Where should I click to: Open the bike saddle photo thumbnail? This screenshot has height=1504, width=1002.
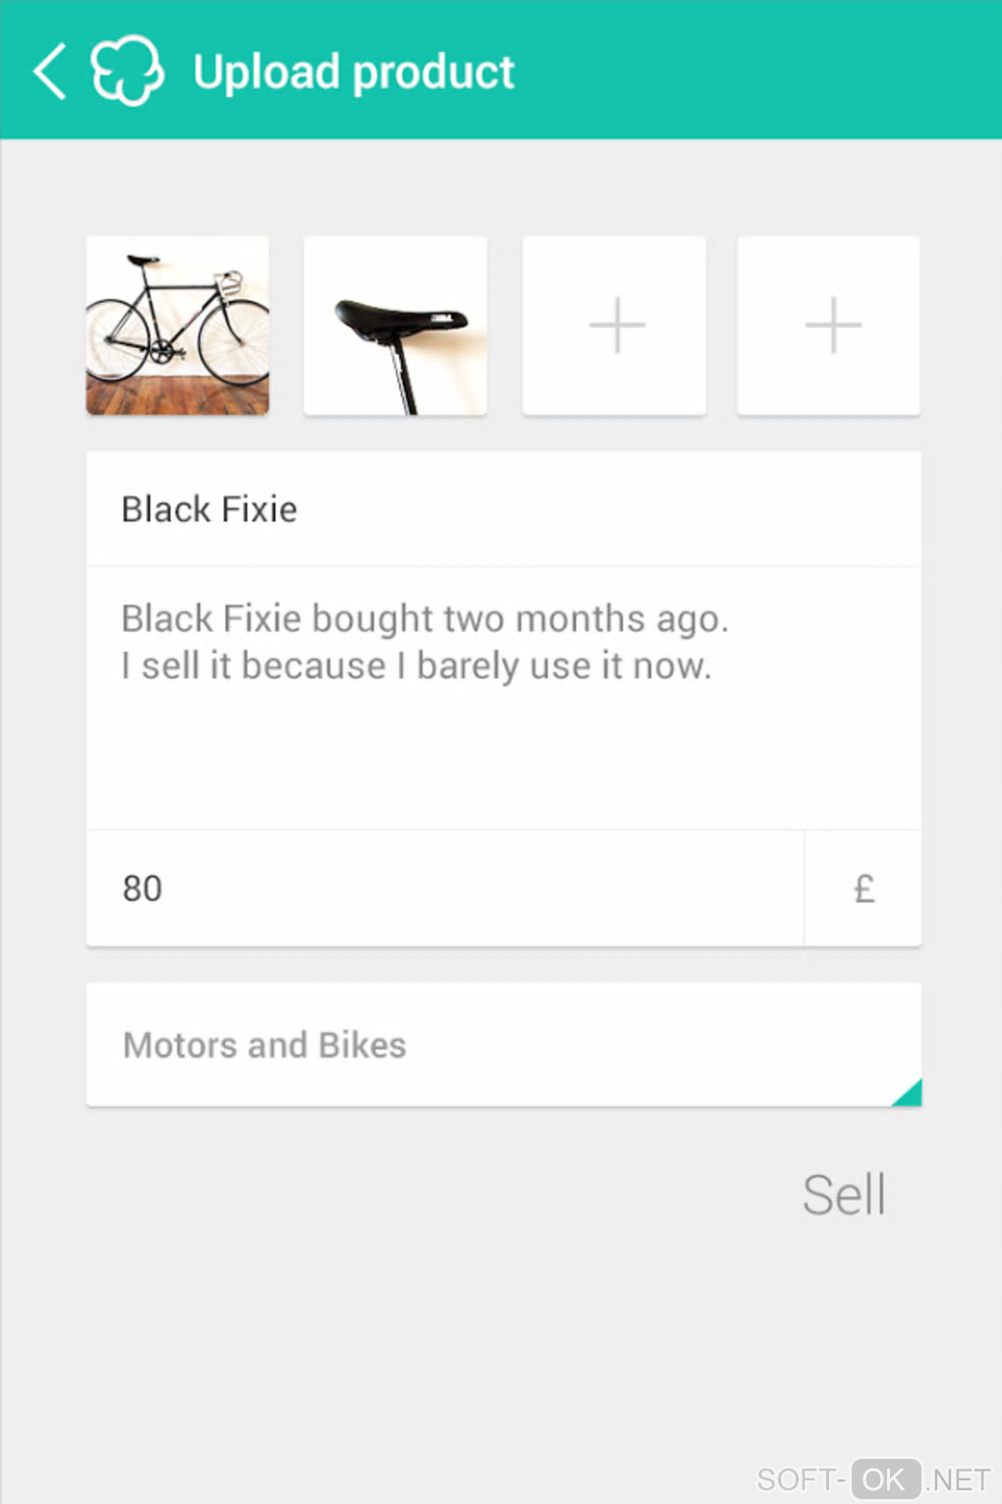[396, 325]
